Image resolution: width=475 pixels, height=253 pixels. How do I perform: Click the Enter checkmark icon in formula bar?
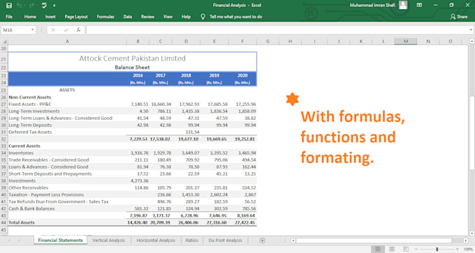[x=66, y=30]
